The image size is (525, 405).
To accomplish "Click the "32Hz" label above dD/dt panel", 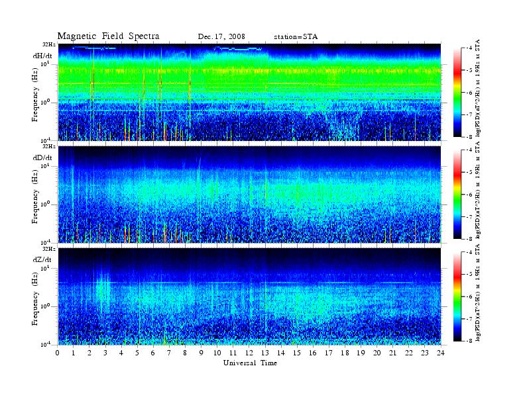I will tap(49, 146).
